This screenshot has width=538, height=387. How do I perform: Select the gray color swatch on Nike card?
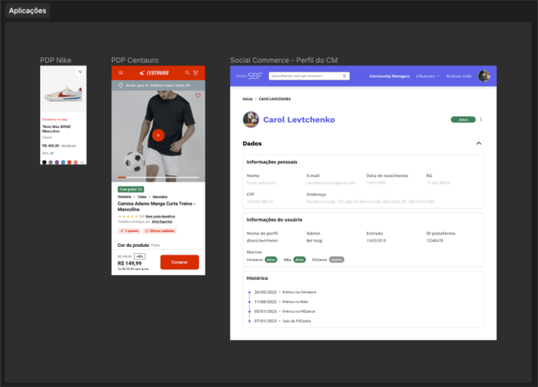(50, 162)
